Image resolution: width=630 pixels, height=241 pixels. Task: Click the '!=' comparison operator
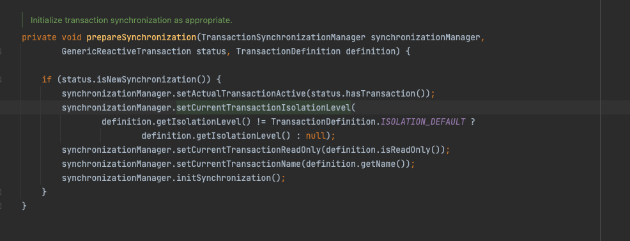(x=261, y=121)
